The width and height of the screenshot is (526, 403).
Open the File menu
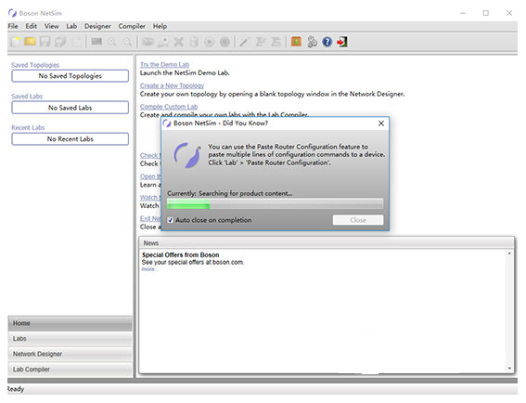click(x=13, y=26)
